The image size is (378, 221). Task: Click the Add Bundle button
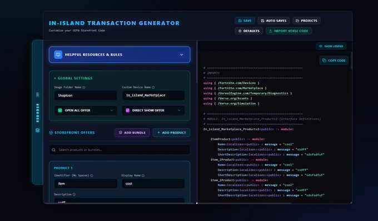tap(132, 133)
